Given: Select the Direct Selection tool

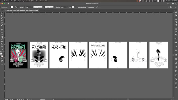Looking at the screenshot, I should (x=2, y=16).
